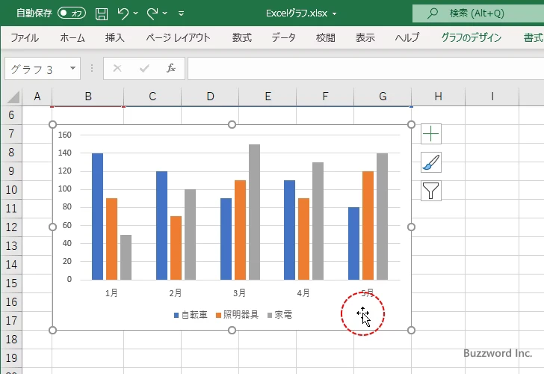Click the Insert Function fx icon

click(171, 68)
